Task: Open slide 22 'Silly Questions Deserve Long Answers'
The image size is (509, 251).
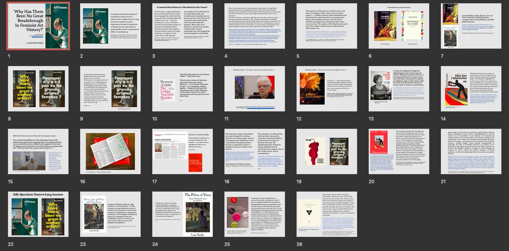Action: [x=38, y=214]
